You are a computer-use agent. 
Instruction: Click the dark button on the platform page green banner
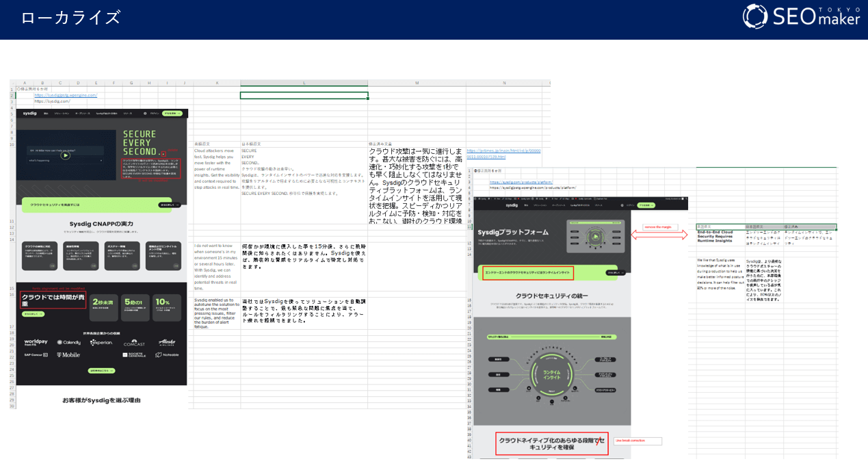click(x=615, y=273)
